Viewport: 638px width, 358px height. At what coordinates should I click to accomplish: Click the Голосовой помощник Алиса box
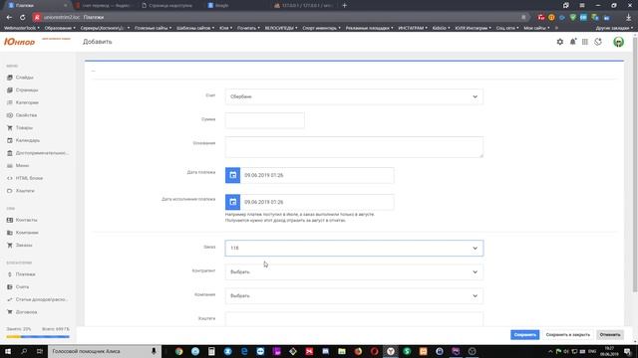(105, 351)
